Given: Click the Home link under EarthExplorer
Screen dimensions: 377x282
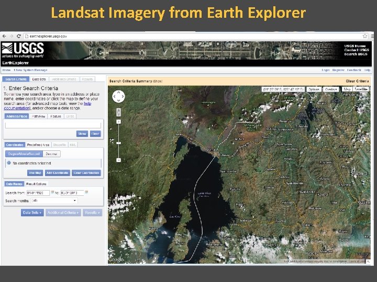Looking at the screenshot, I should pos(6,70).
